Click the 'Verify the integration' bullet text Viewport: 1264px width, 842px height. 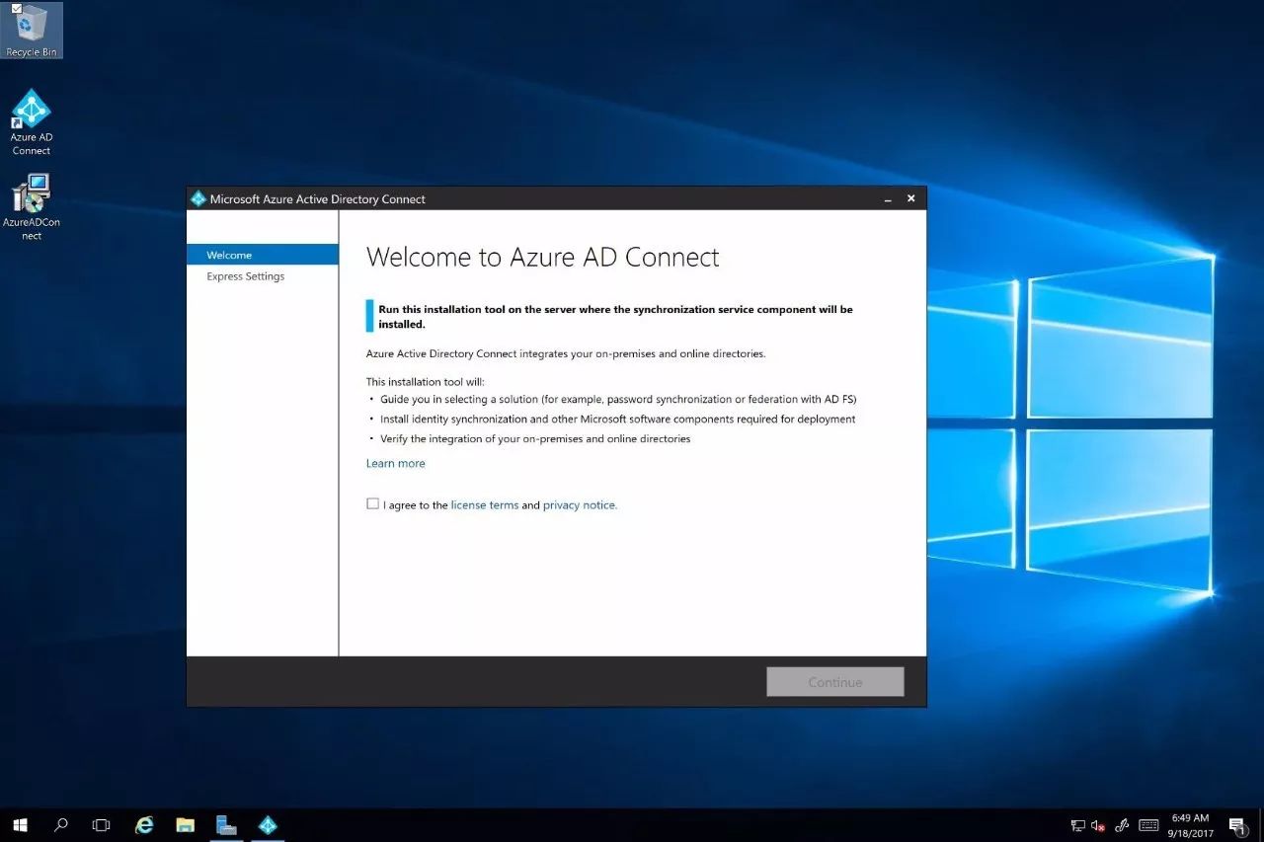[x=535, y=438]
